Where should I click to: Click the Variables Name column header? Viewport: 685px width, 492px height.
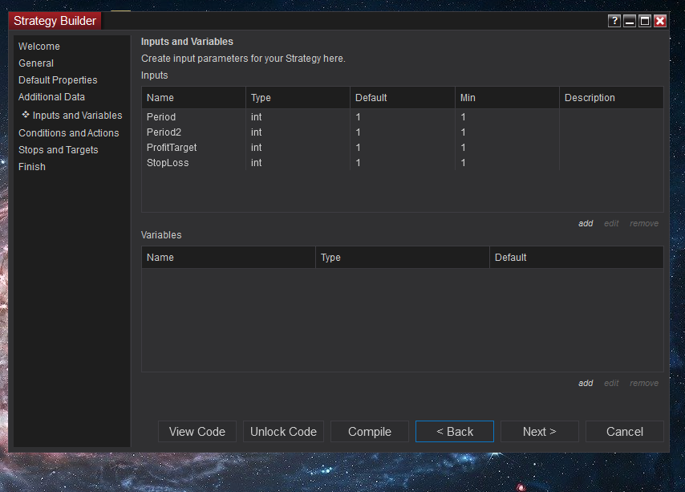pyautogui.click(x=229, y=258)
